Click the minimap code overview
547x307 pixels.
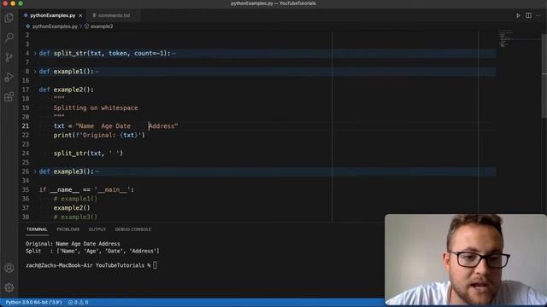(506, 39)
